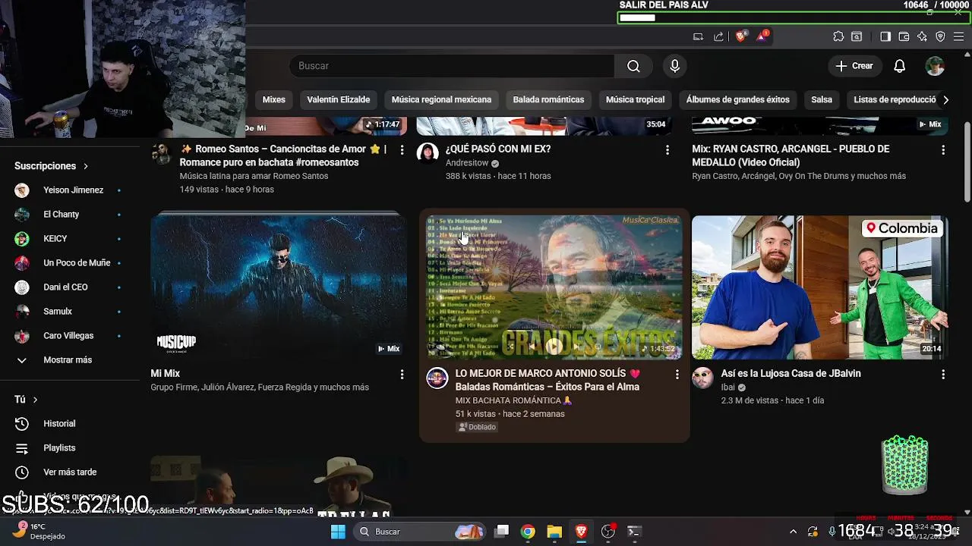The width and height of the screenshot is (972, 546).
Task: Activate voice search microphone icon
Action: (x=674, y=66)
